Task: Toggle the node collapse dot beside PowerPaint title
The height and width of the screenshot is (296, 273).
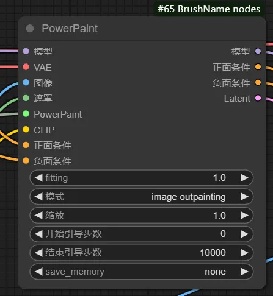Action: tap(30, 29)
